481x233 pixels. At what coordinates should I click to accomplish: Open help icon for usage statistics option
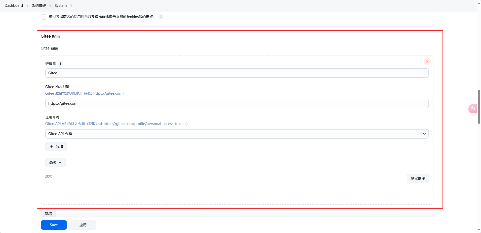pyautogui.click(x=161, y=17)
